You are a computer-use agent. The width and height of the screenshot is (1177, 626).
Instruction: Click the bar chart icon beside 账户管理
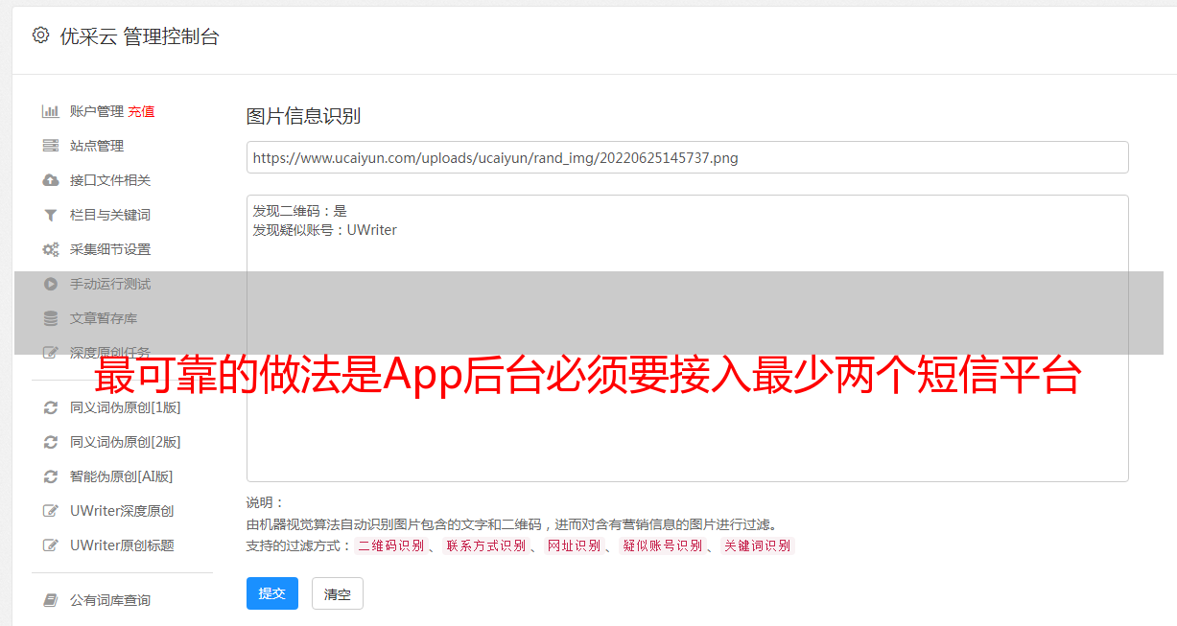51,111
